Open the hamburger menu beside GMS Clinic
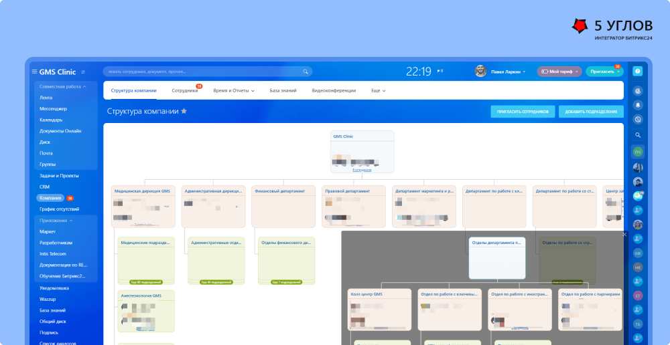Viewport: 670px width, 345px height. [34, 72]
